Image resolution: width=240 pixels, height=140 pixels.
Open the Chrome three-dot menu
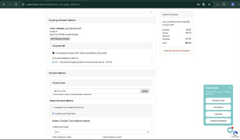pos(238,4)
